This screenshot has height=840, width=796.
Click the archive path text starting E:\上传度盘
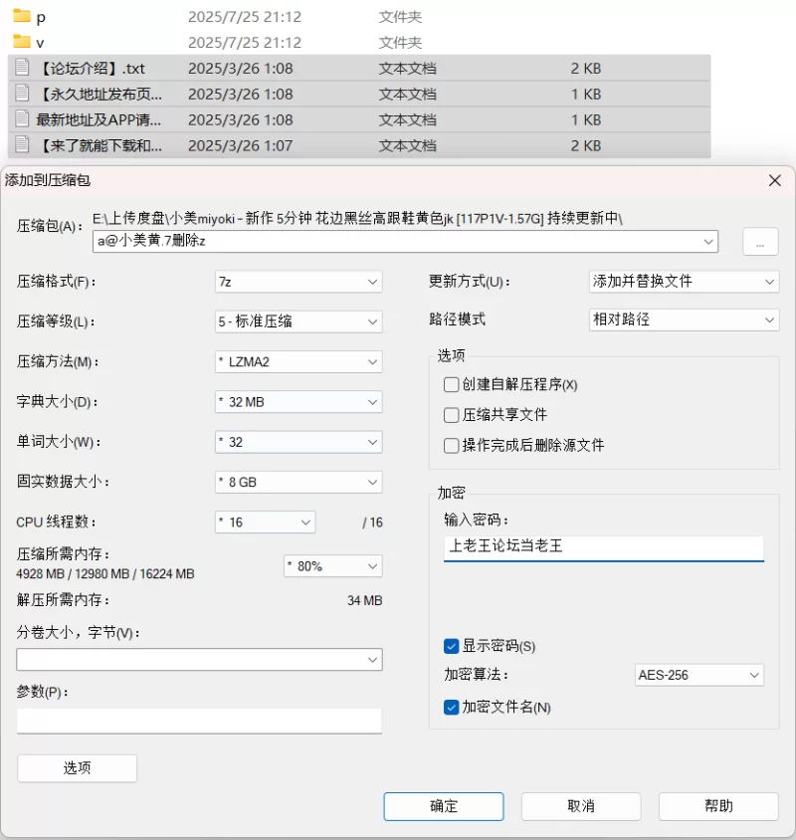(357, 218)
